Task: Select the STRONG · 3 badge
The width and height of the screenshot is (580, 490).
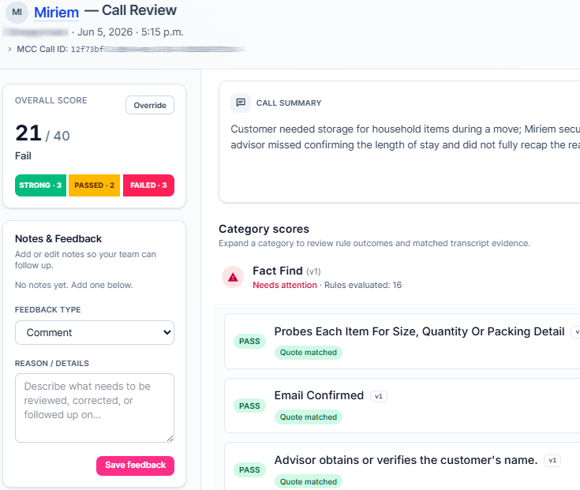Action: click(40, 185)
